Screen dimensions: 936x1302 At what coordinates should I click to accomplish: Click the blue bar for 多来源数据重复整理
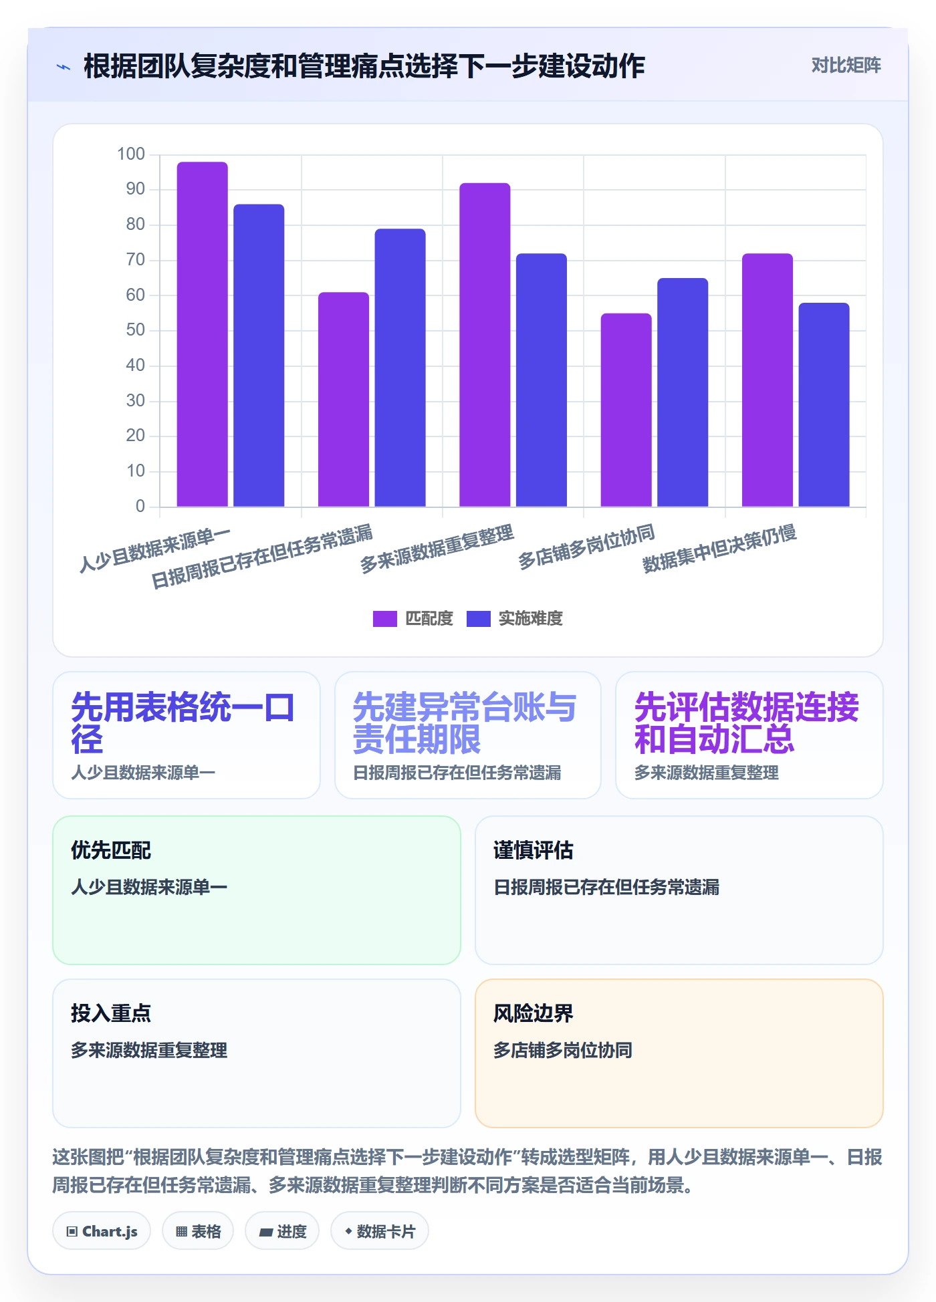coord(542,380)
